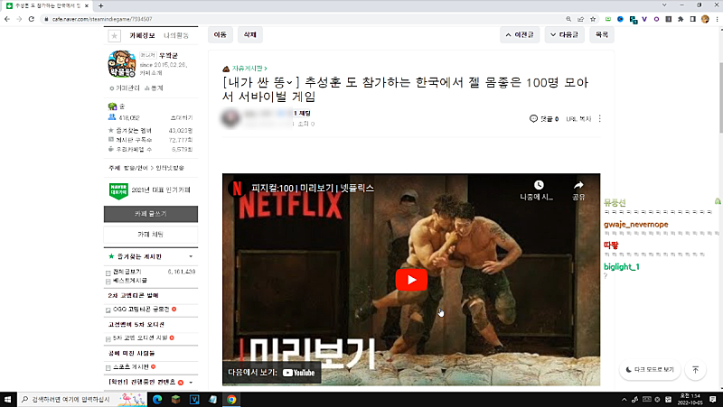723x407 pixels.
Task: Click the 목록 list button
Action: 602,34
